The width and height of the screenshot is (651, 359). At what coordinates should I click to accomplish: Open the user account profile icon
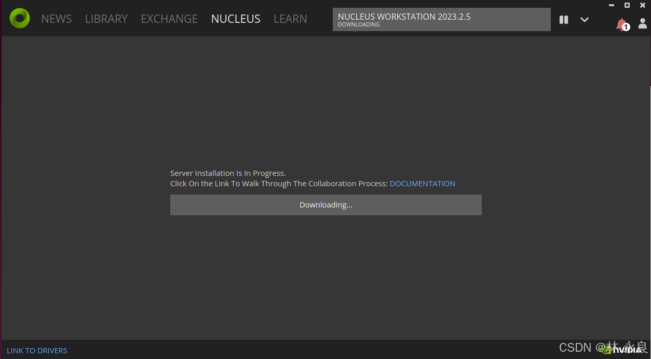click(x=643, y=23)
